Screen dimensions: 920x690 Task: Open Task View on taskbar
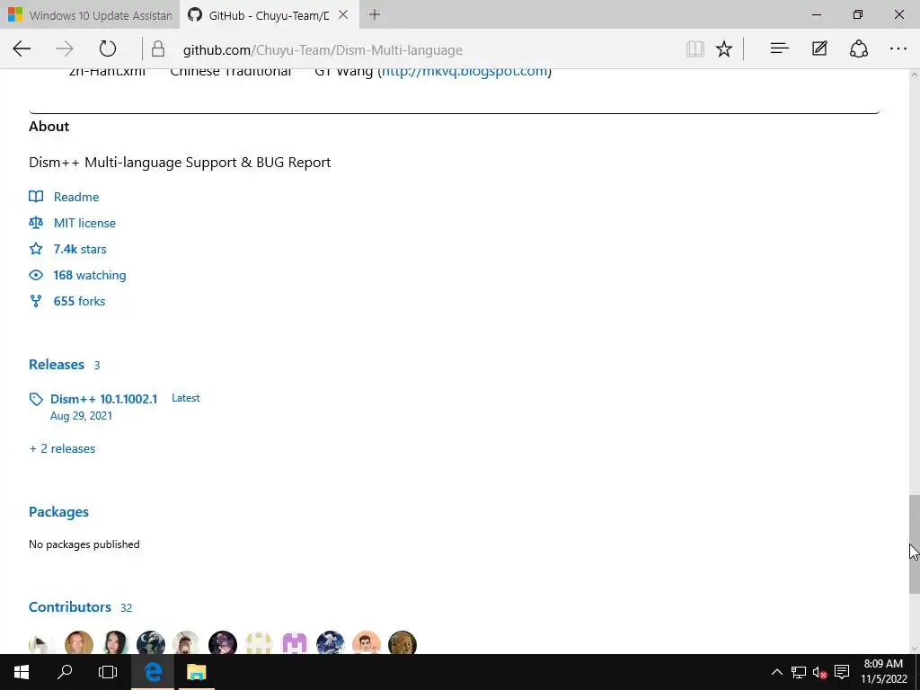[108, 672]
